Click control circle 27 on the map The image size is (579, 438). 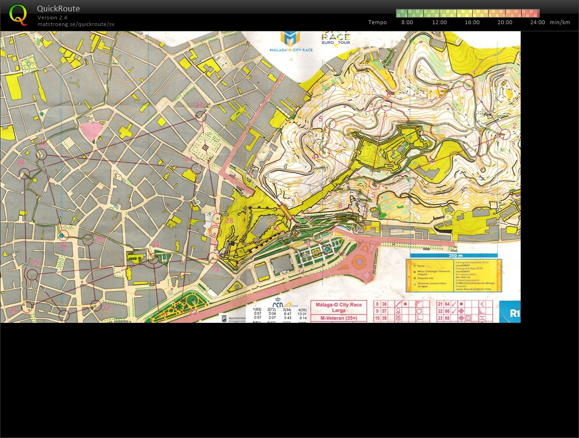201,116
